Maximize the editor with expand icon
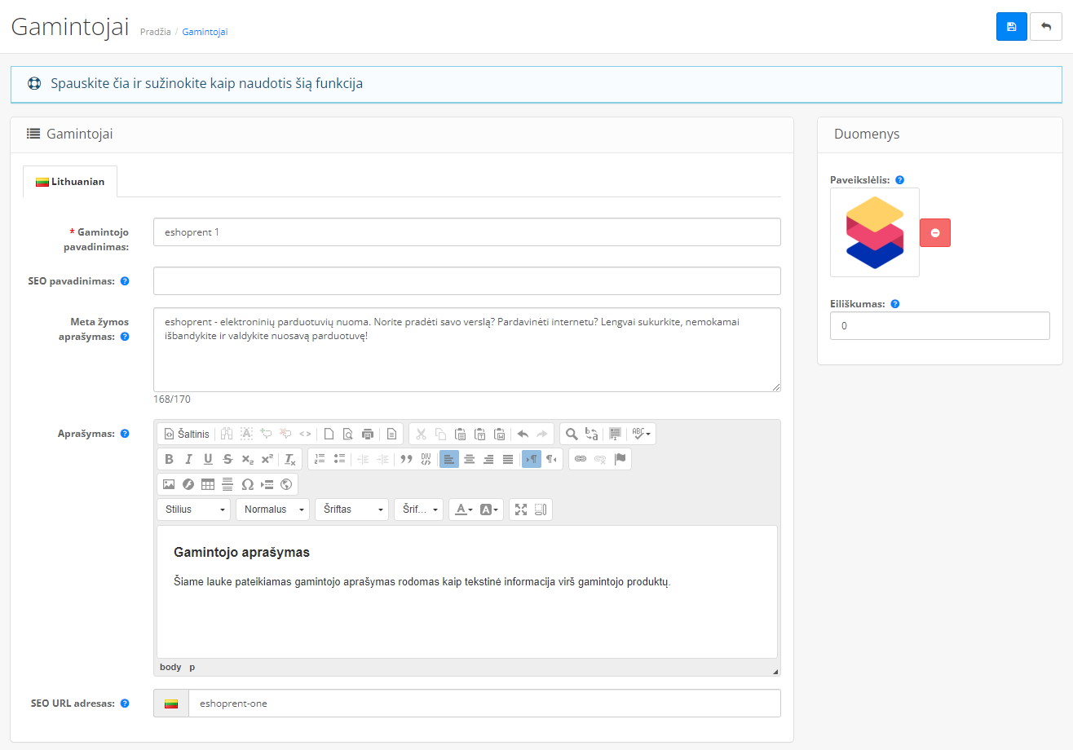 tap(522, 510)
